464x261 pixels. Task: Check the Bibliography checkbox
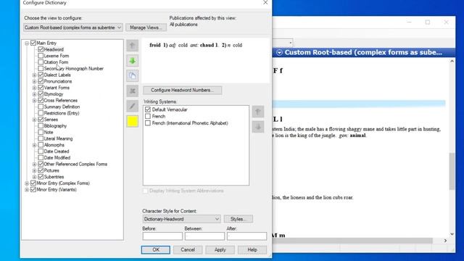(x=41, y=125)
